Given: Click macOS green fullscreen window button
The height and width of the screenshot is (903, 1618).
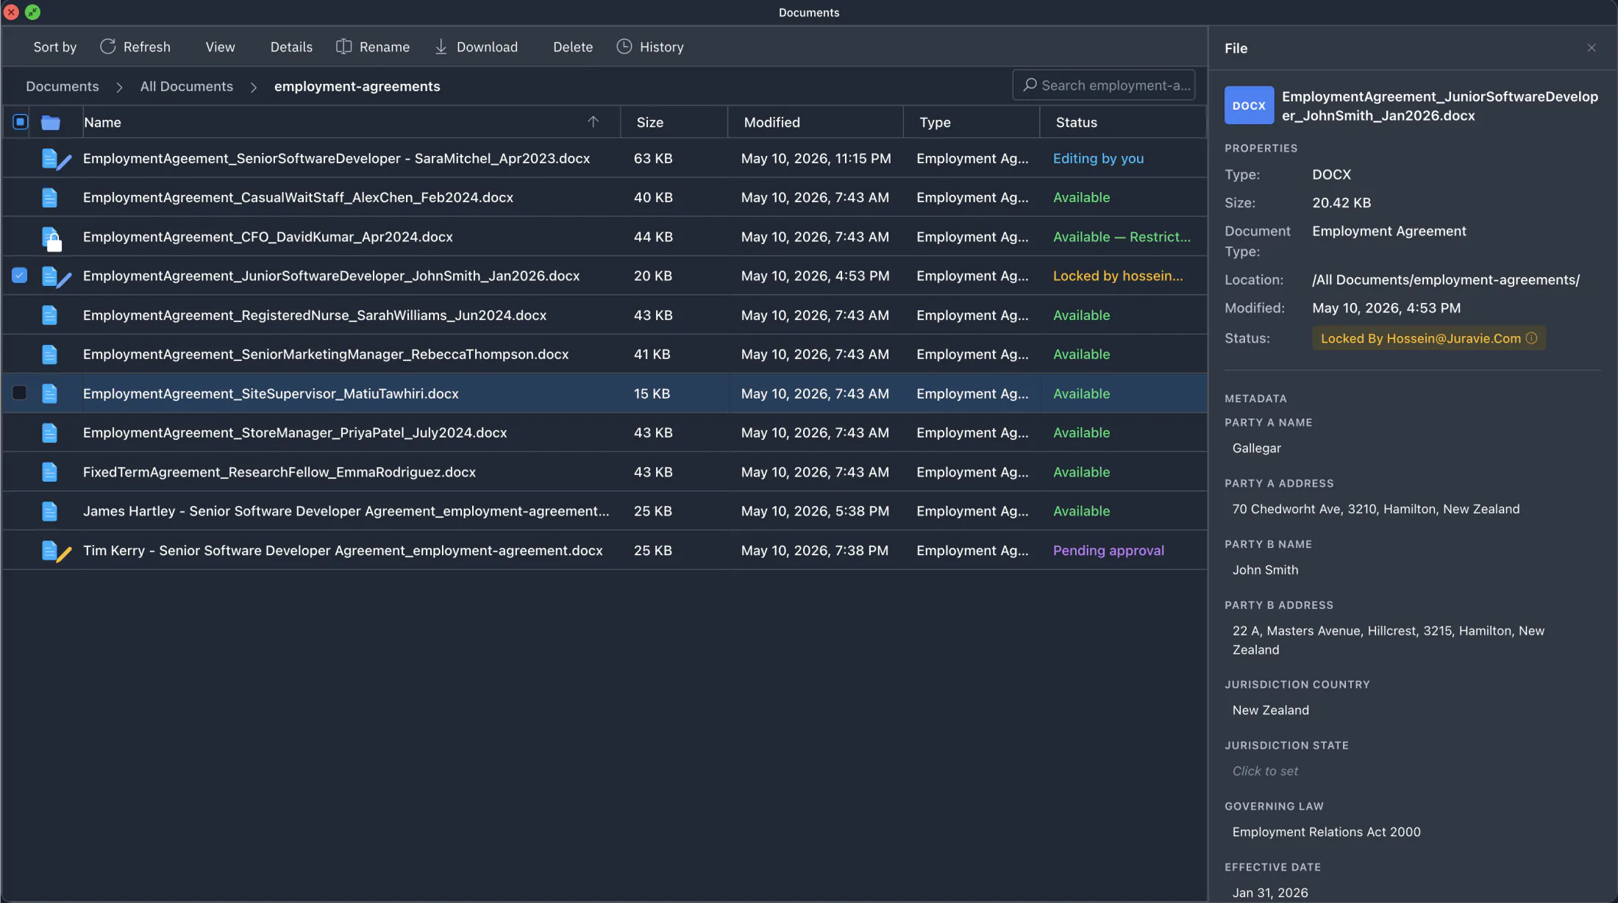Looking at the screenshot, I should [32, 12].
